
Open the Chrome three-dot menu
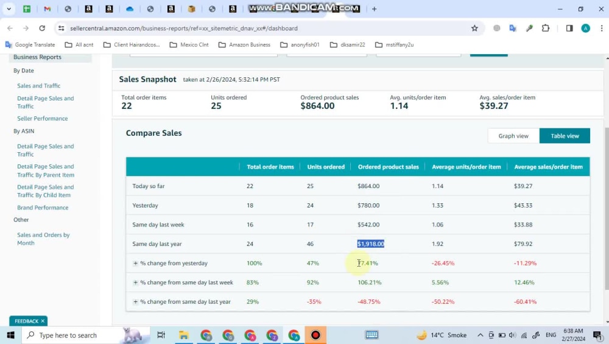click(602, 29)
